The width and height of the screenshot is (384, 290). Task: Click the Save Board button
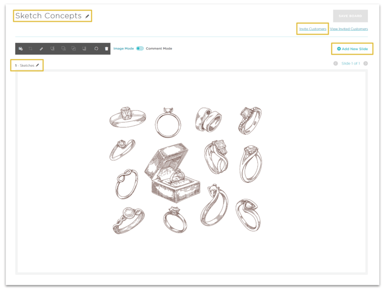[350, 16]
